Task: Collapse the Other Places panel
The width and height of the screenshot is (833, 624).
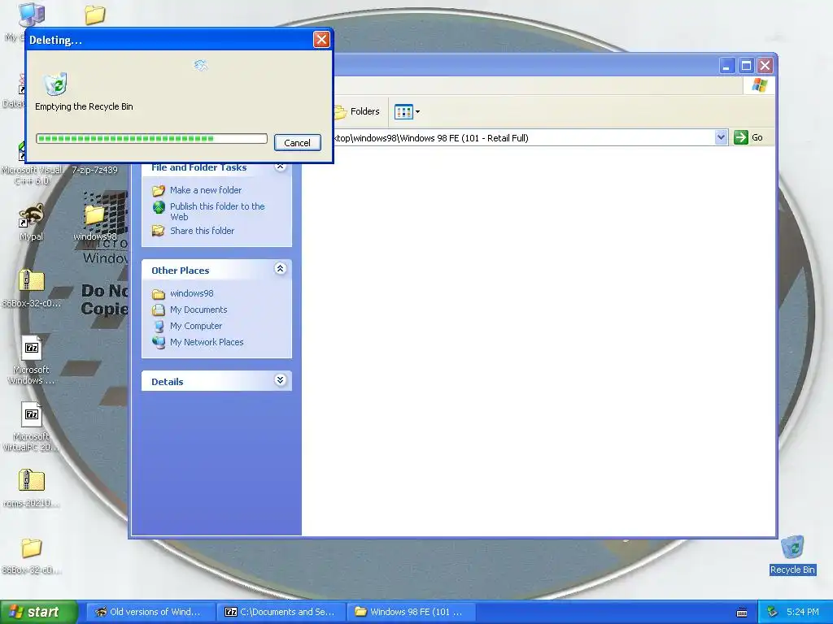Action: [281, 268]
